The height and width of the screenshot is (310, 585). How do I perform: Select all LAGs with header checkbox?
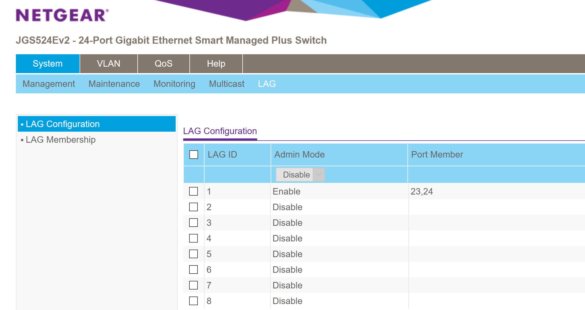(193, 155)
